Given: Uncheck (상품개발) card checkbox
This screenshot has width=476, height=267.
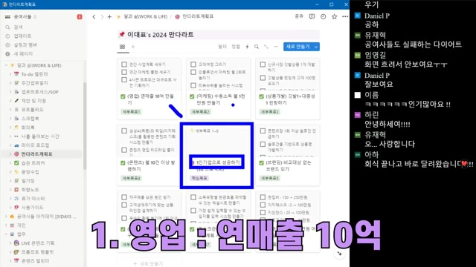Looking at the screenshot, I should click(x=261, y=96).
